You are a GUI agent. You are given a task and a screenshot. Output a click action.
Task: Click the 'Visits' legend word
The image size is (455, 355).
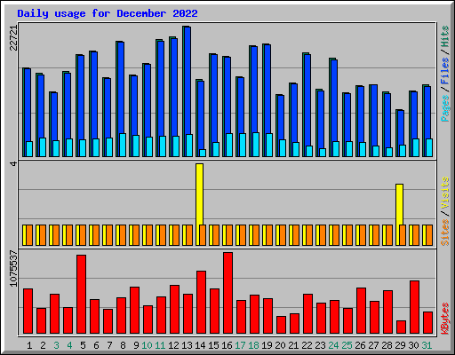[445, 193]
